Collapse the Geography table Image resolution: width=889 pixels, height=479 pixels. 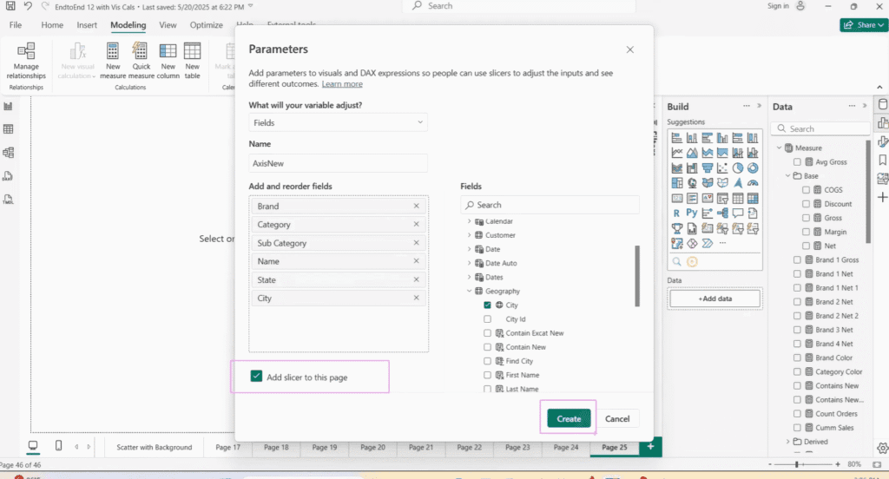pyautogui.click(x=469, y=291)
